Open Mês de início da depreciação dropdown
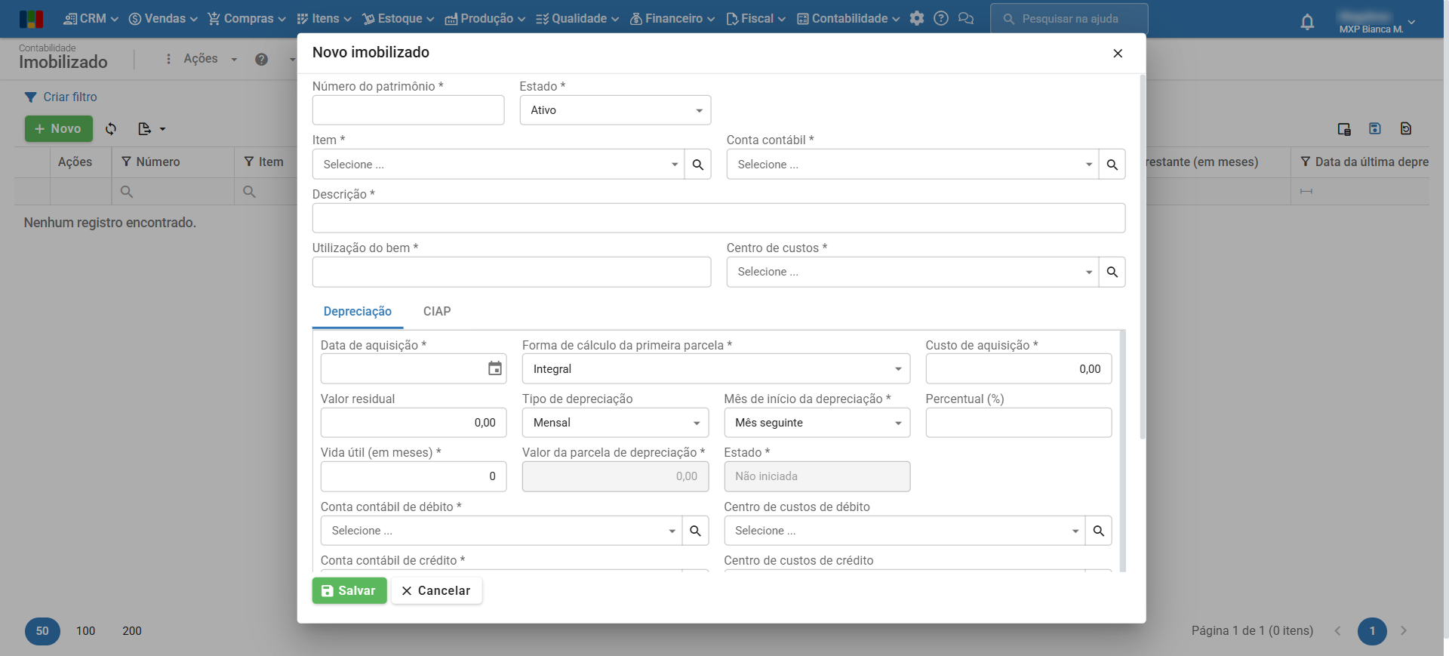This screenshot has height=656, width=1449. point(817,423)
